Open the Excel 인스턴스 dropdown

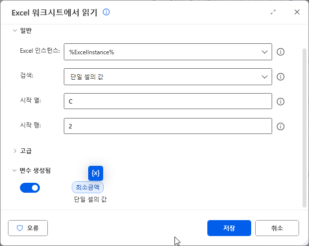click(168, 52)
